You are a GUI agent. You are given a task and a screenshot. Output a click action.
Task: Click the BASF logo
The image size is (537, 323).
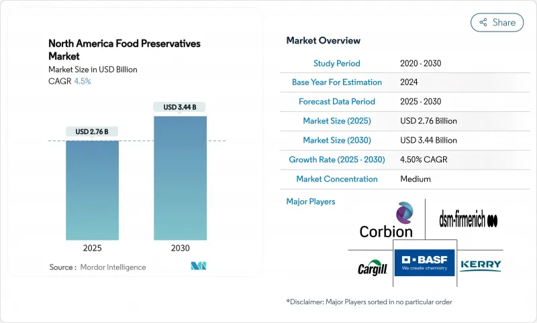pyautogui.click(x=424, y=263)
